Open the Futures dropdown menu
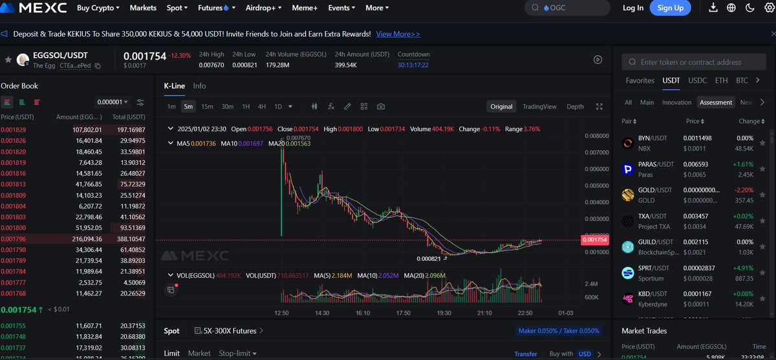 (217, 8)
